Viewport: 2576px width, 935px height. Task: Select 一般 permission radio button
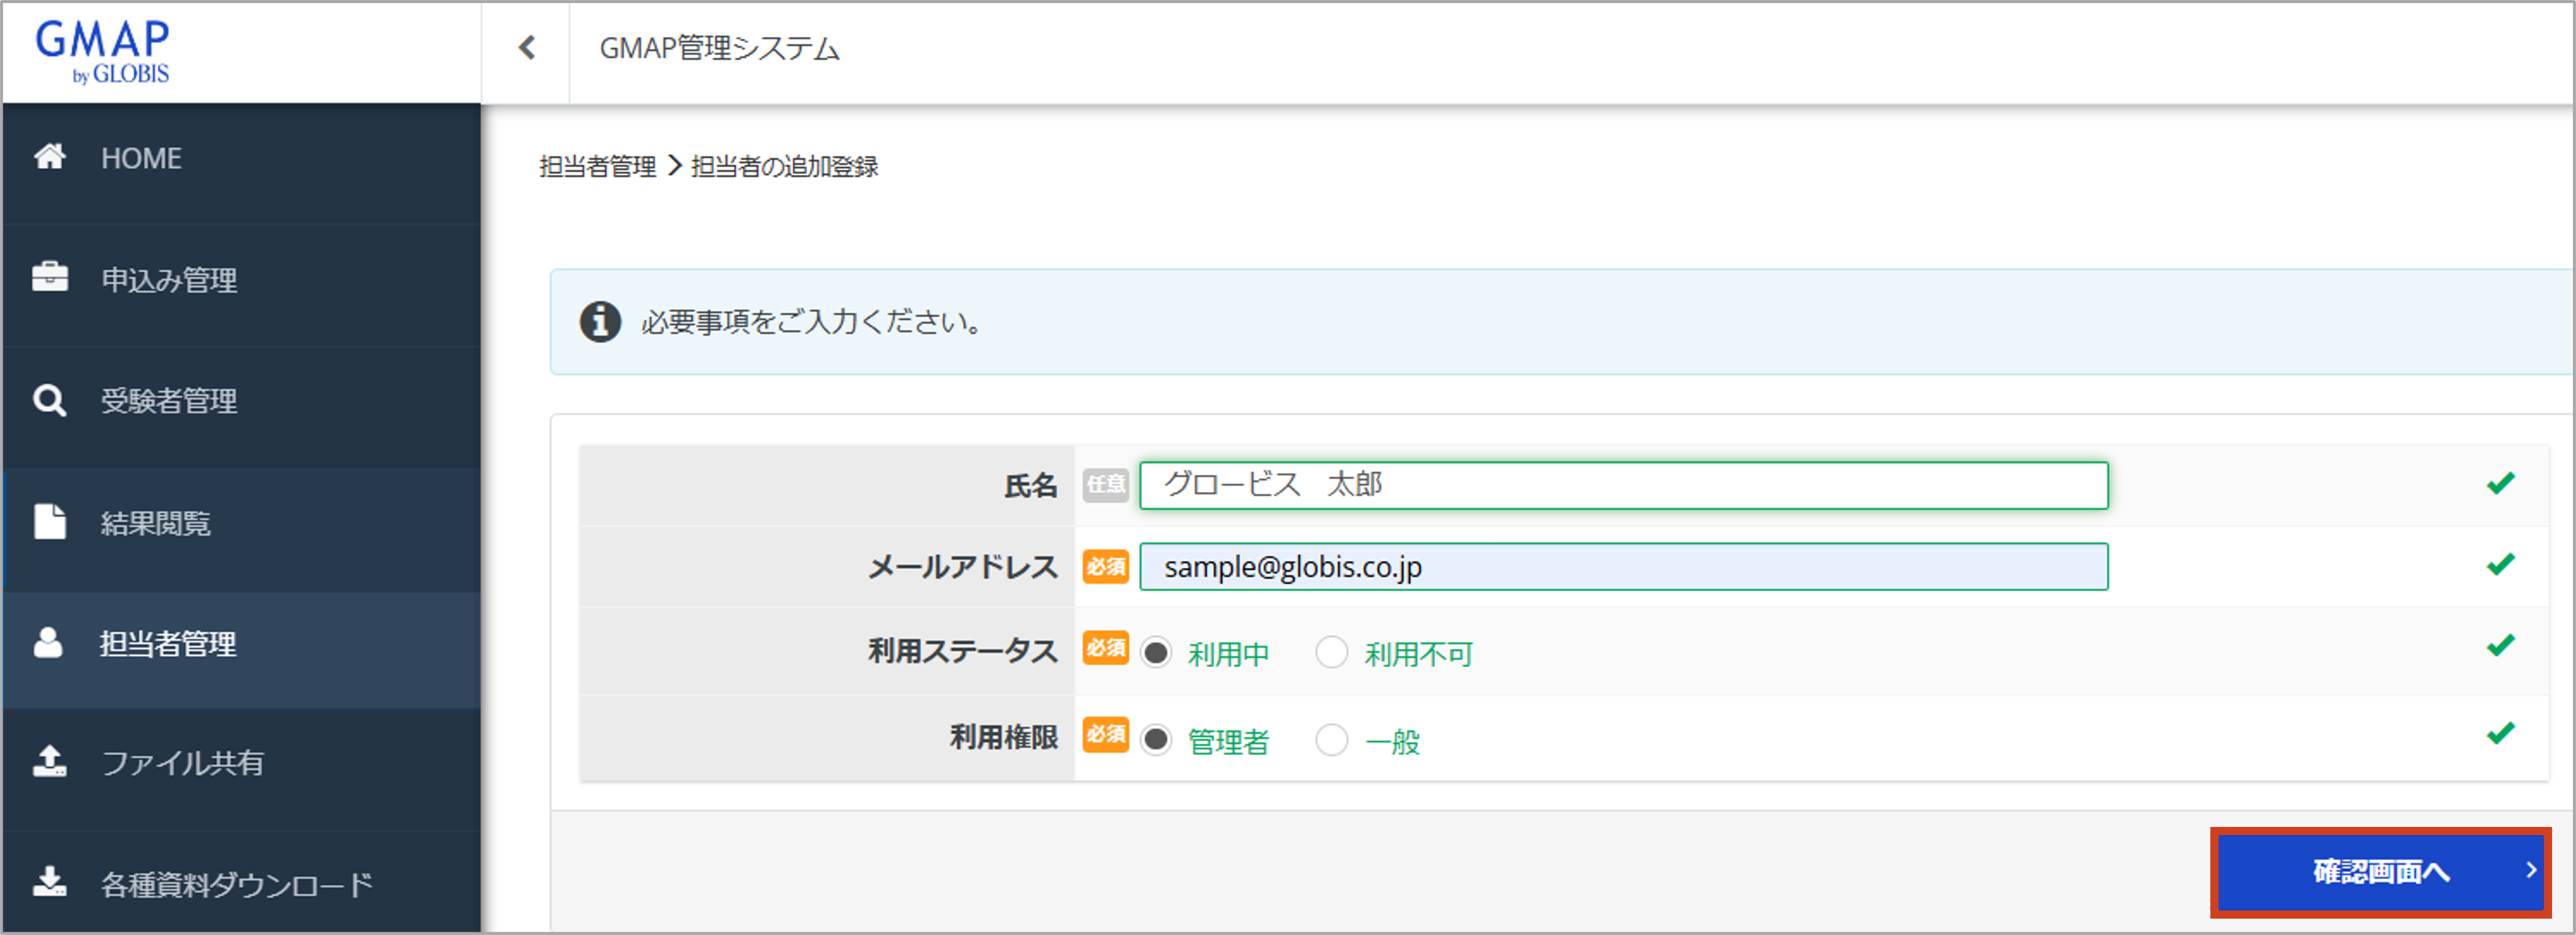click(1331, 741)
